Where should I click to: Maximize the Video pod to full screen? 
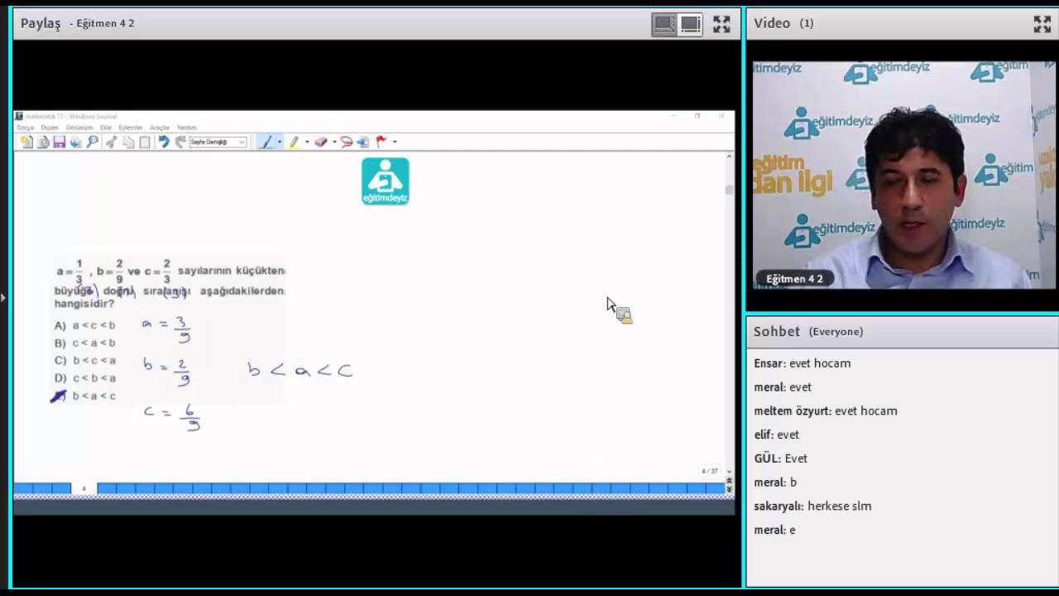[x=1042, y=24]
